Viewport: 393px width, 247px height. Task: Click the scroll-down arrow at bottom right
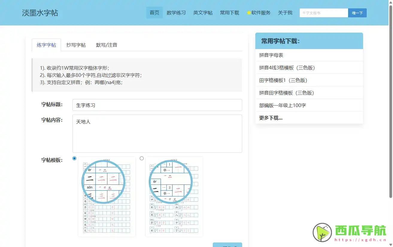click(x=390, y=244)
